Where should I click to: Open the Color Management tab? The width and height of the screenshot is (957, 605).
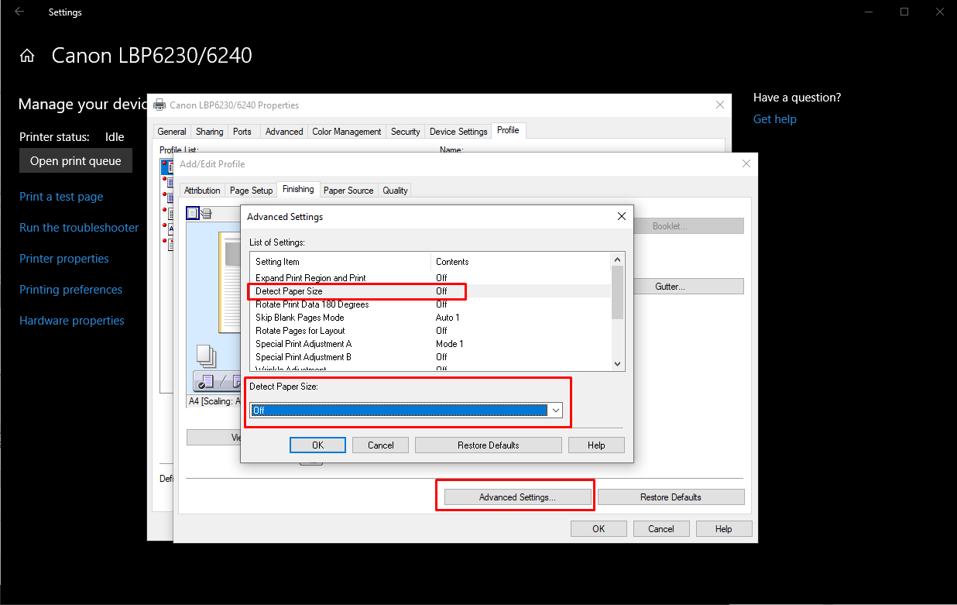point(347,132)
